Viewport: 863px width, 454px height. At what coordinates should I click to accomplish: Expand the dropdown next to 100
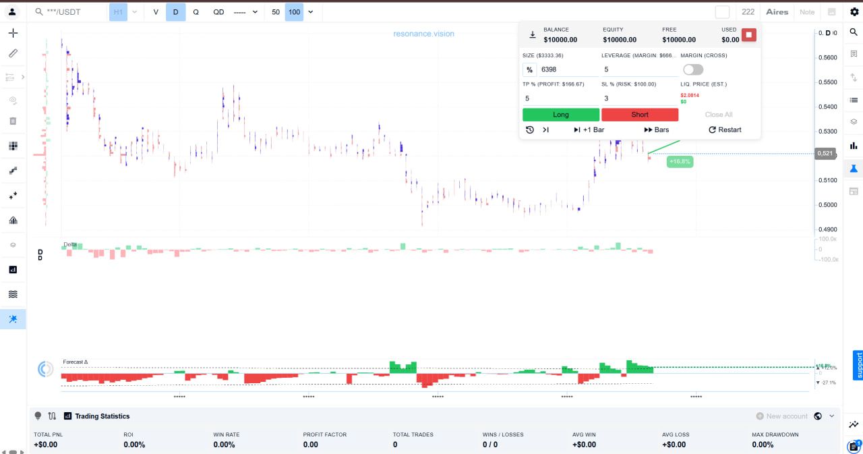coord(310,12)
